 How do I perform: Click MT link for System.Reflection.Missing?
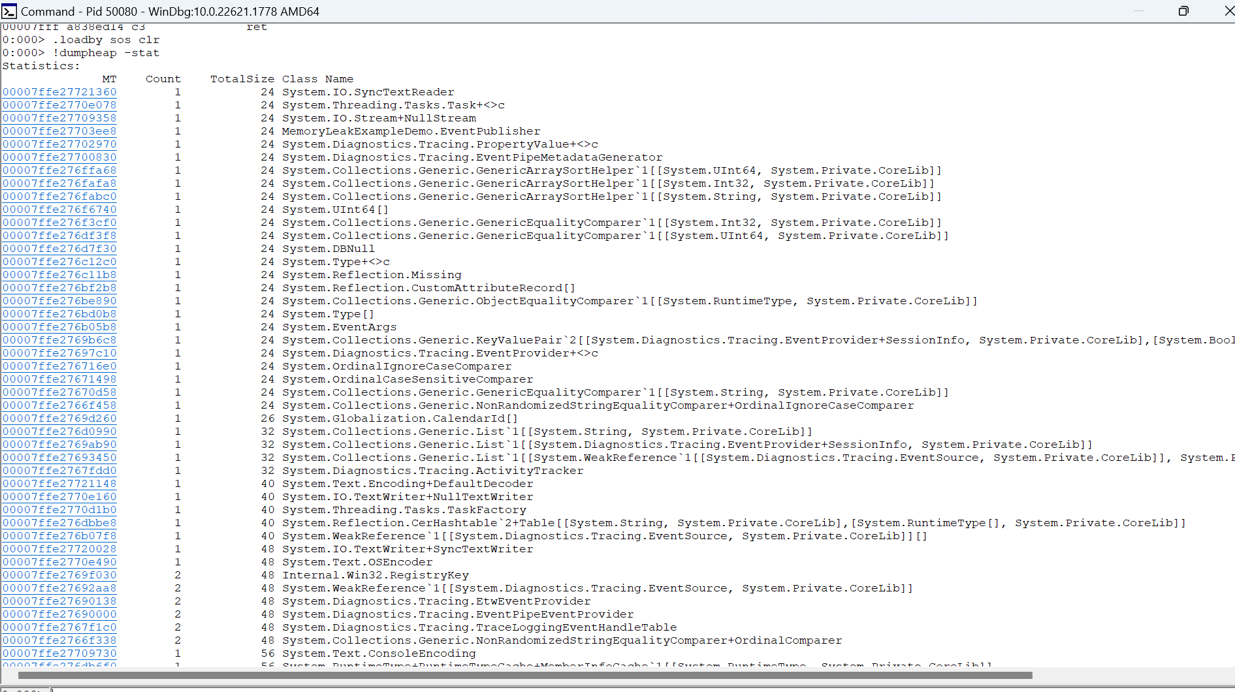[59, 274]
